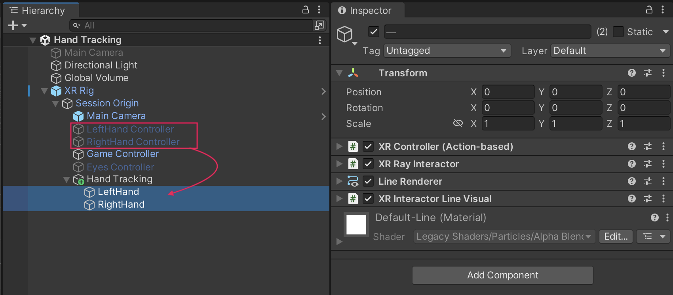Click the Hierarchy panel lock icon

point(305,10)
